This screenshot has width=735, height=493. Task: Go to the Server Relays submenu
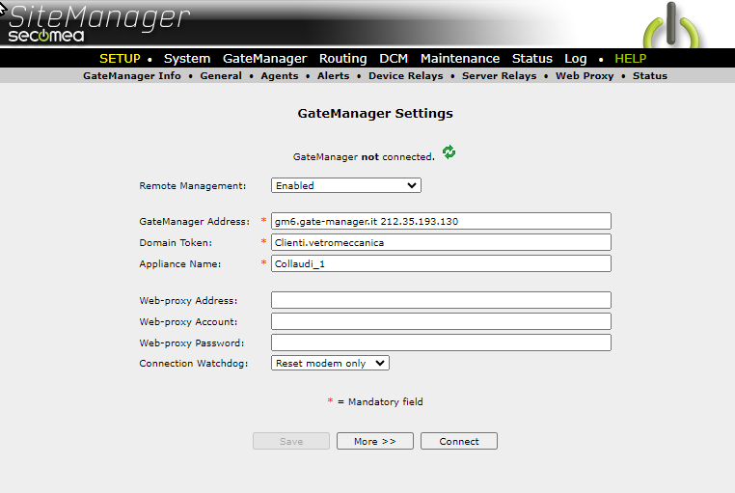click(500, 76)
